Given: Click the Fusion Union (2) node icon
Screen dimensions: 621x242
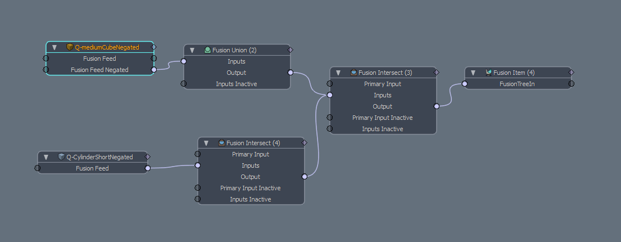Looking at the screenshot, I should pyautogui.click(x=207, y=50).
